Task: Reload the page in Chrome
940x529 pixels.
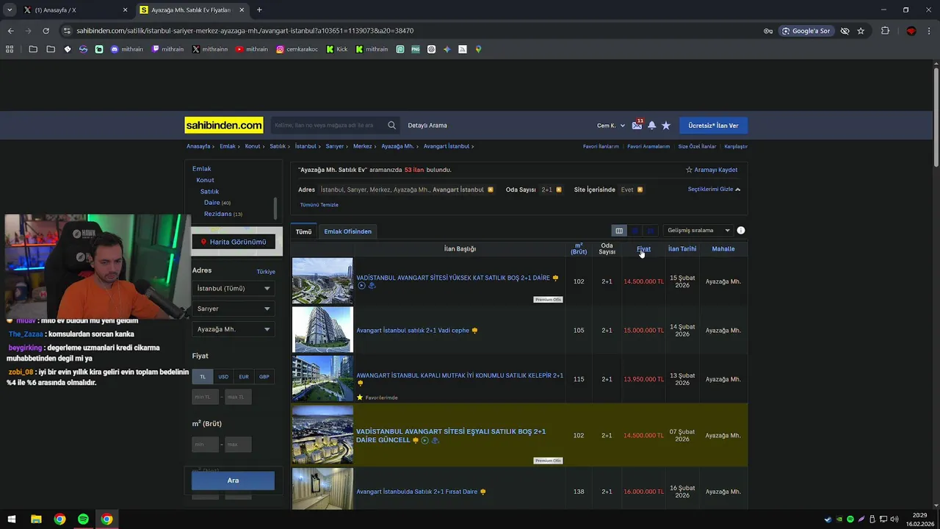Action: (x=46, y=31)
